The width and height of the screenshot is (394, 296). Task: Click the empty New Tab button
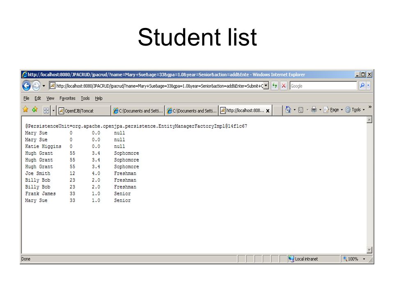[277, 111]
